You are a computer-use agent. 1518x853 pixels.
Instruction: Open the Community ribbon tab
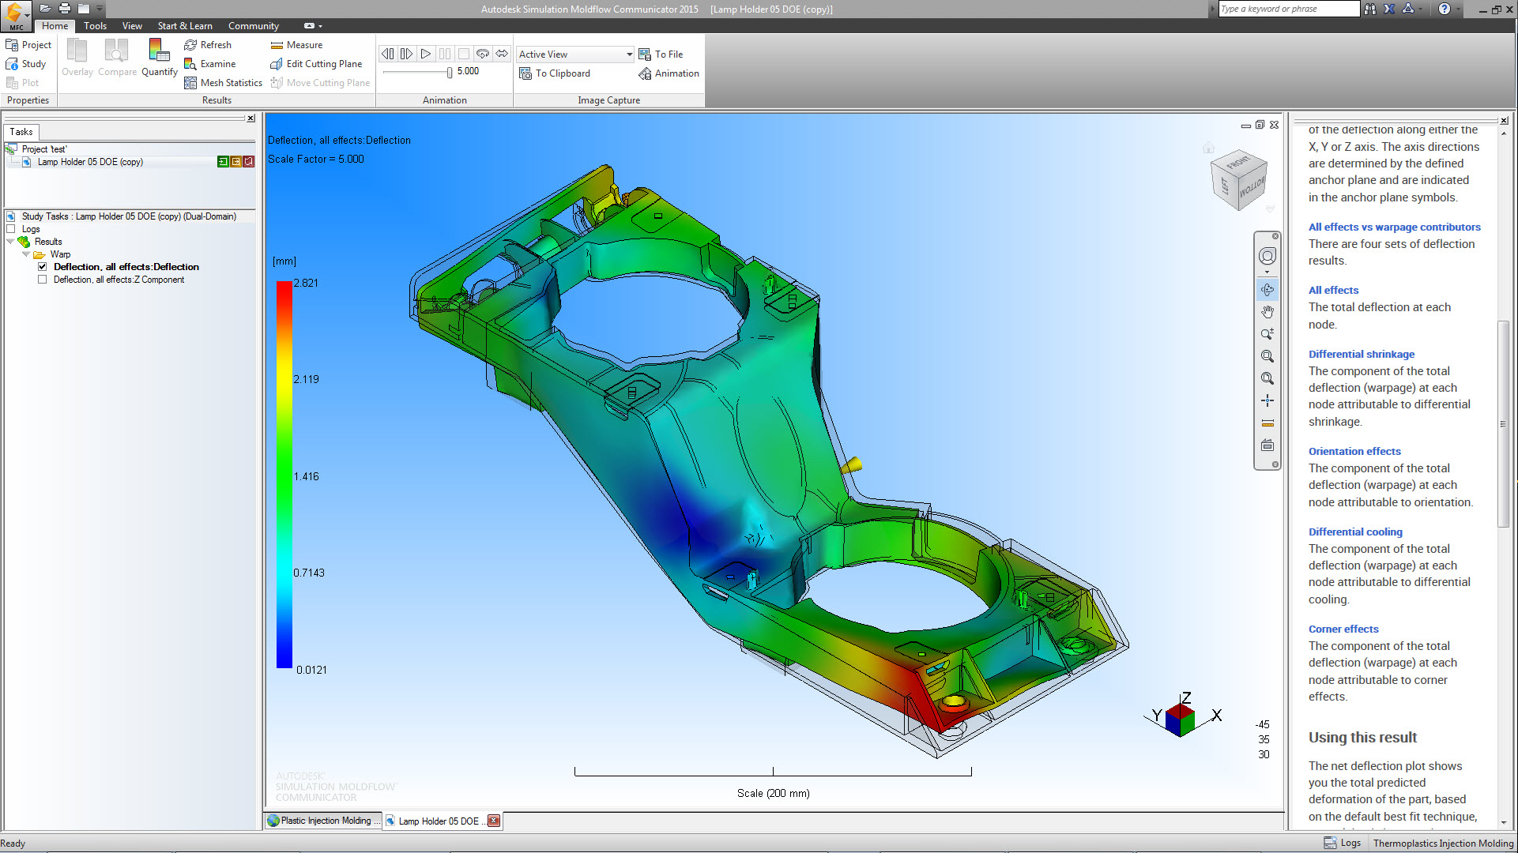pos(254,26)
